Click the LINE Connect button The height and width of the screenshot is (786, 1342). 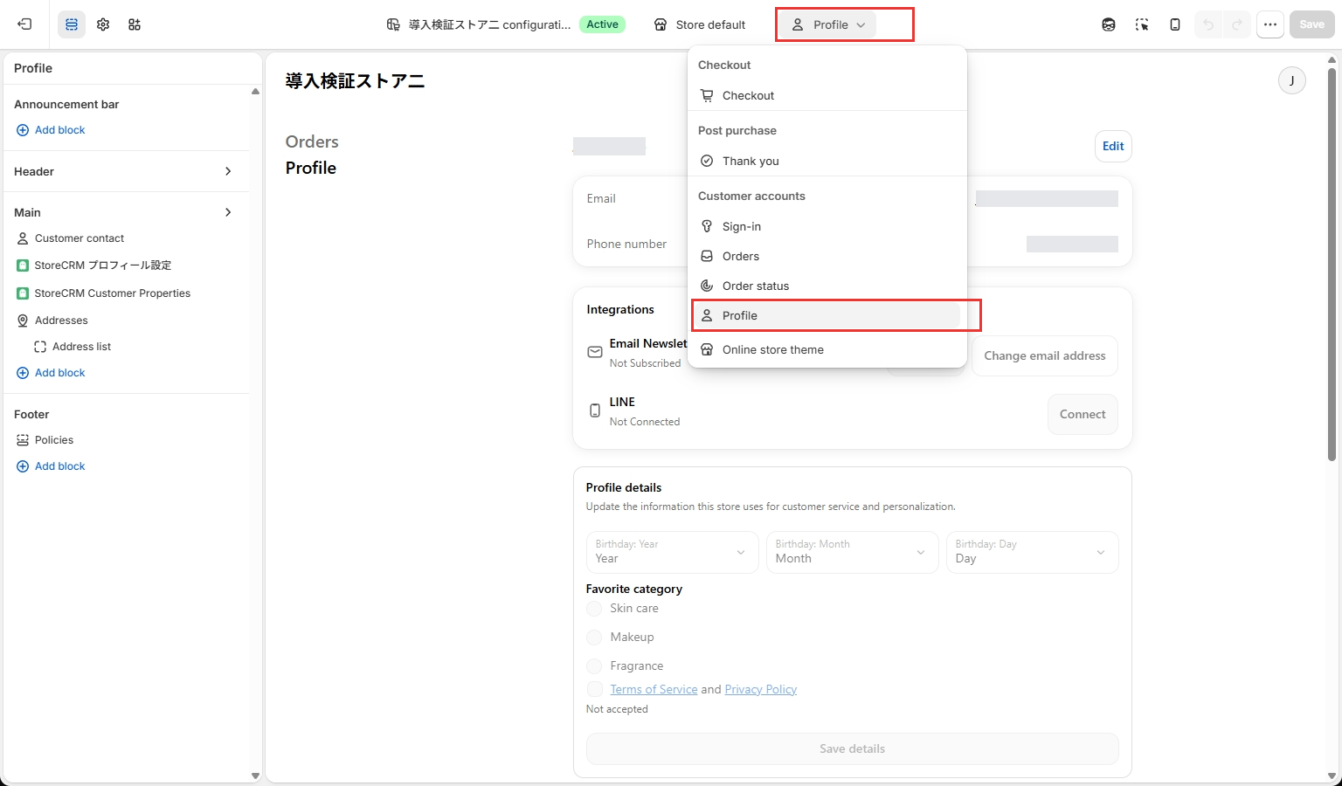click(1083, 415)
